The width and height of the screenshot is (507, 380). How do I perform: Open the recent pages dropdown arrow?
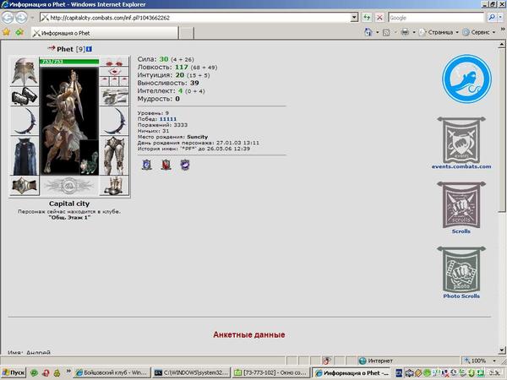point(32,18)
